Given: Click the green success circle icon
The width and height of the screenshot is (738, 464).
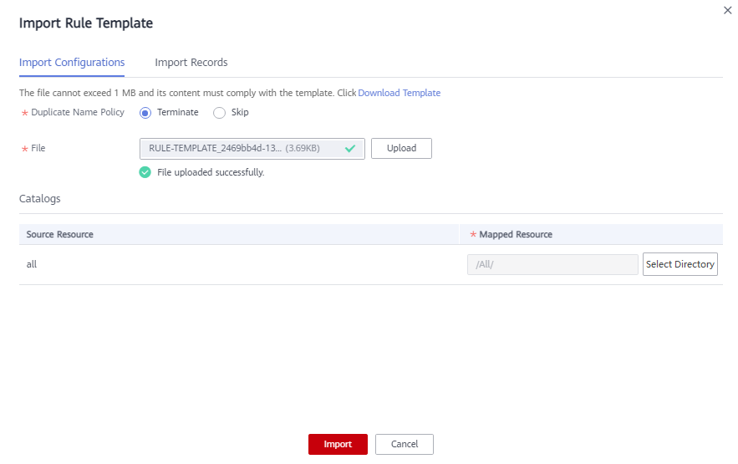Looking at the screenshot, I should point(145,172).
